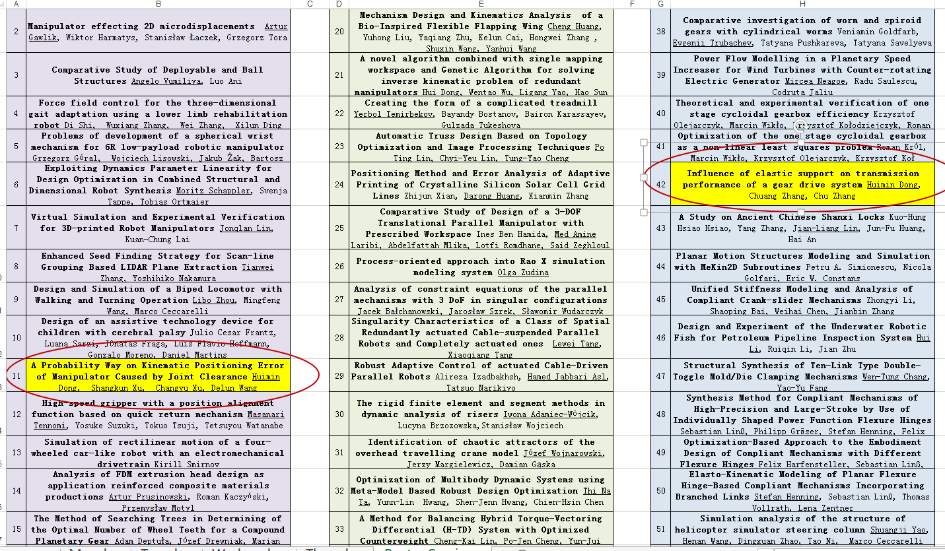
Task: Select 'Method of Searching Trees' planetary gear cell
Action: click(158, 529)
